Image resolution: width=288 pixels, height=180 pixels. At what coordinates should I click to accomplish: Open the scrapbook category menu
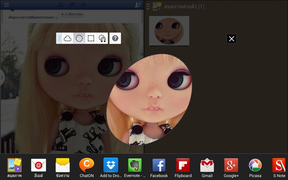[148, 6]
